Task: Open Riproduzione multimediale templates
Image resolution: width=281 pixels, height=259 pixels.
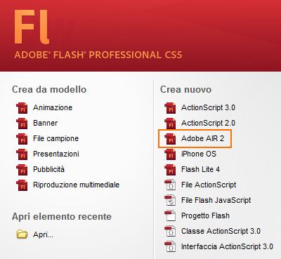Action: pyautogui.click(x=76, y=185)
